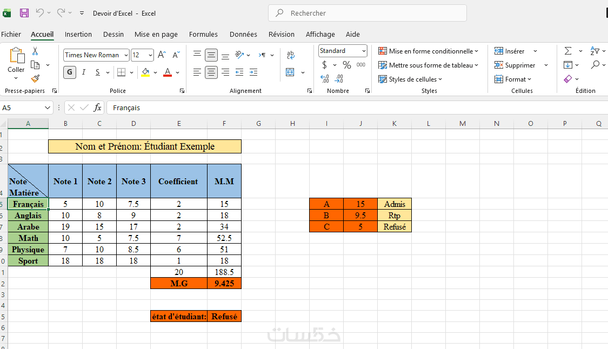This screenshot has width=608, height=349.
Task: Switch to the Données tab
Action: coord(243,34)
